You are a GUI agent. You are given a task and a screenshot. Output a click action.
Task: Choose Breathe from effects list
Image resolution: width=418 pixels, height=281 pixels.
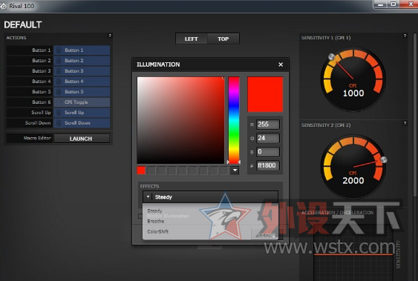pos(156,221)
